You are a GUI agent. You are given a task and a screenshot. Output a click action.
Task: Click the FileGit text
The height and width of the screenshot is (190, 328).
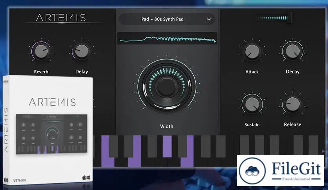pos(296,168)
